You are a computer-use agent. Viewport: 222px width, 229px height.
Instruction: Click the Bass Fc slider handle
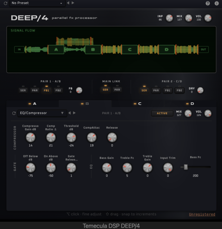pos(186,167)
